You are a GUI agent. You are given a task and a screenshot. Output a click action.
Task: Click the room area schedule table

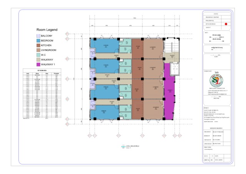(42, 94)
